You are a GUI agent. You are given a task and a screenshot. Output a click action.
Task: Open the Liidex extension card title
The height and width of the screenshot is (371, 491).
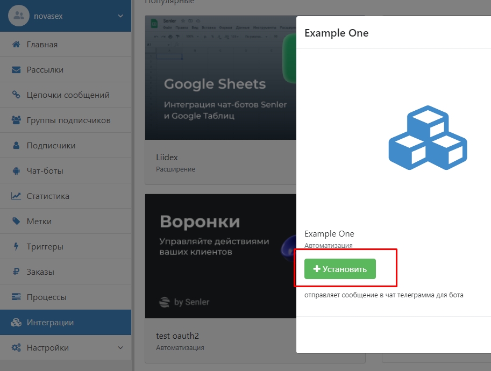(167, 158)
